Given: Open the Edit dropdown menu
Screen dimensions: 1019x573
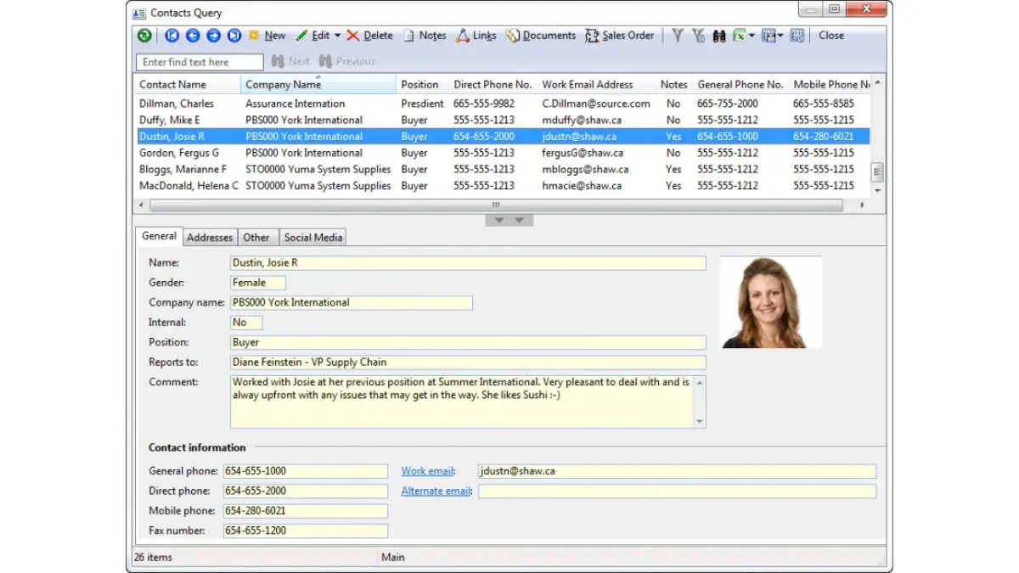Looking at the screenshot, I should 336,36.
